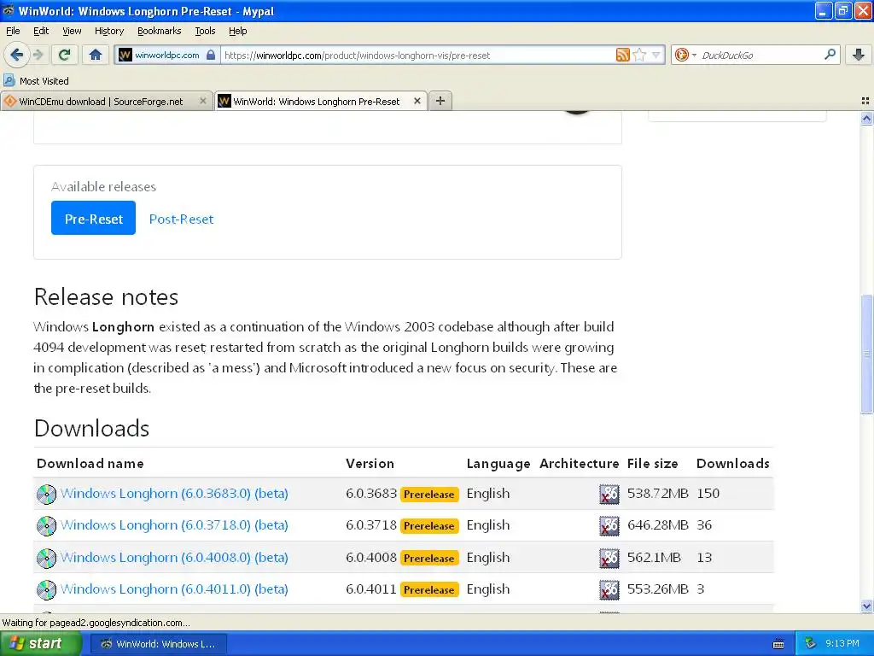Image resolution: width=874 pixels, height=656 pixels.
Task: Open the Most Visited bookmarks folder
Action: (x=36, y=81)
